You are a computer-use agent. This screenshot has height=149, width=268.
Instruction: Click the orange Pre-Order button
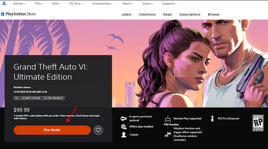52,130
